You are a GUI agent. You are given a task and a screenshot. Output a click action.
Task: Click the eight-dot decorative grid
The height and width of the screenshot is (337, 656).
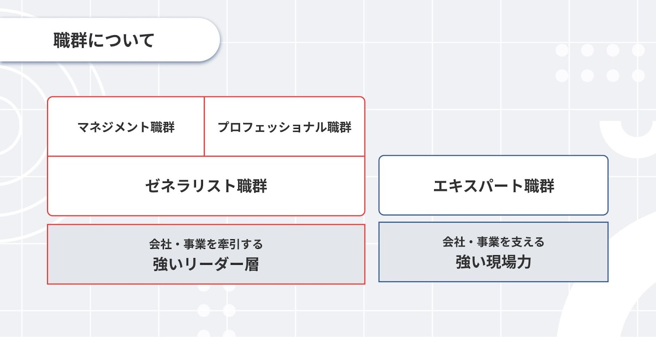pyautogui.click(x=600, y=63)
